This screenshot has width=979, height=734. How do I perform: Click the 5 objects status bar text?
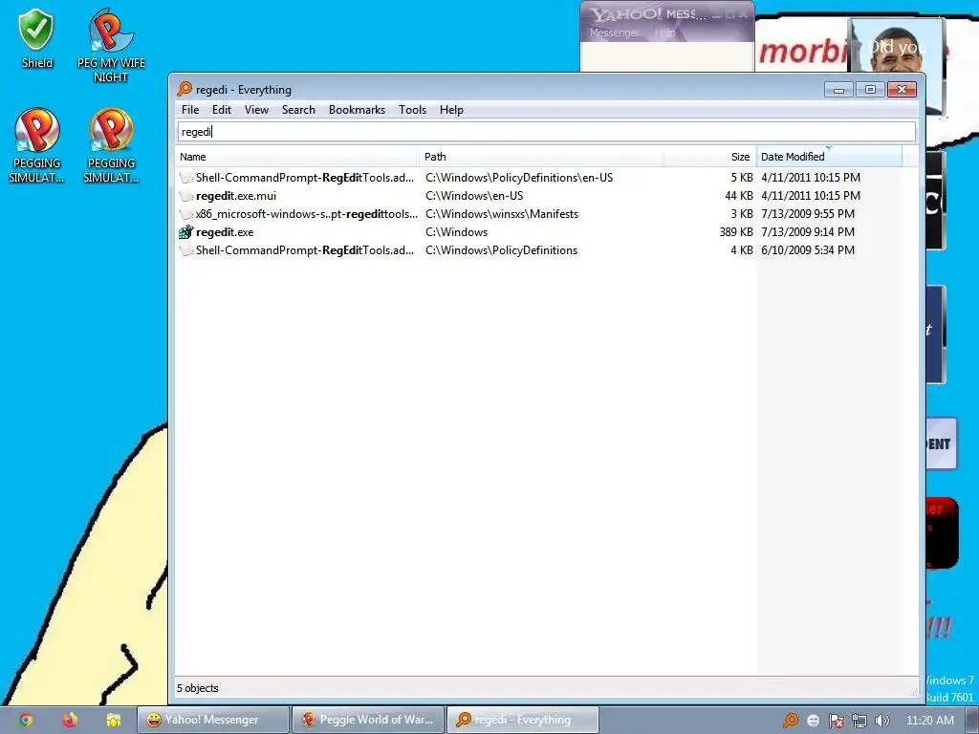pyautogui.click(x=198, y=688)
